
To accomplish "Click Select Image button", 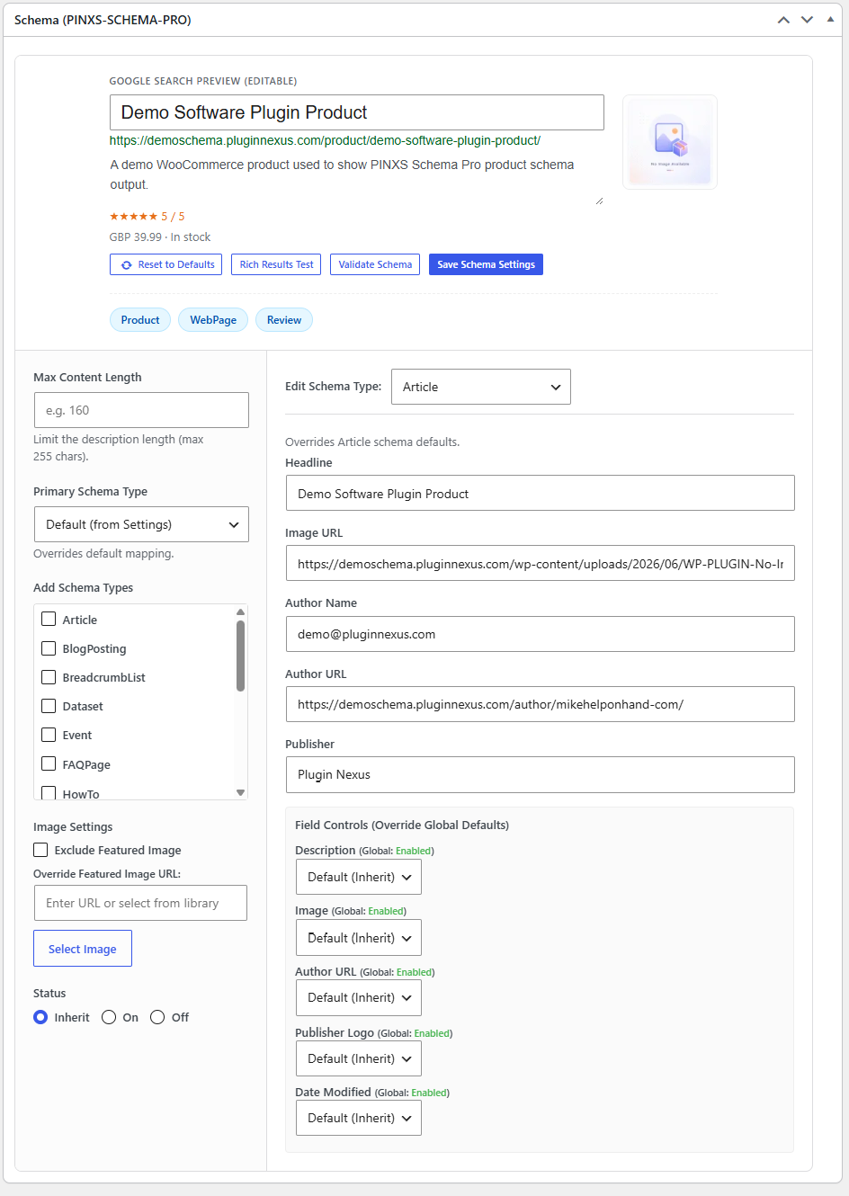I will pyautogui.click(x=83, y=949).
